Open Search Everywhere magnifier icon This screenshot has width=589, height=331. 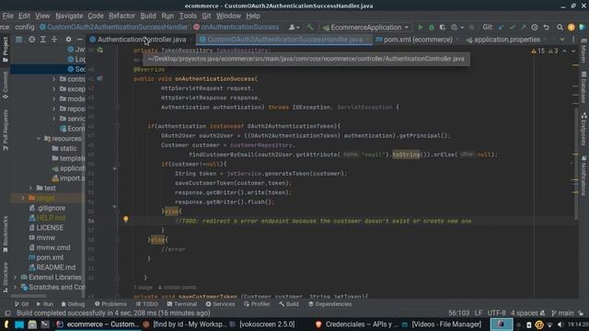560,28
